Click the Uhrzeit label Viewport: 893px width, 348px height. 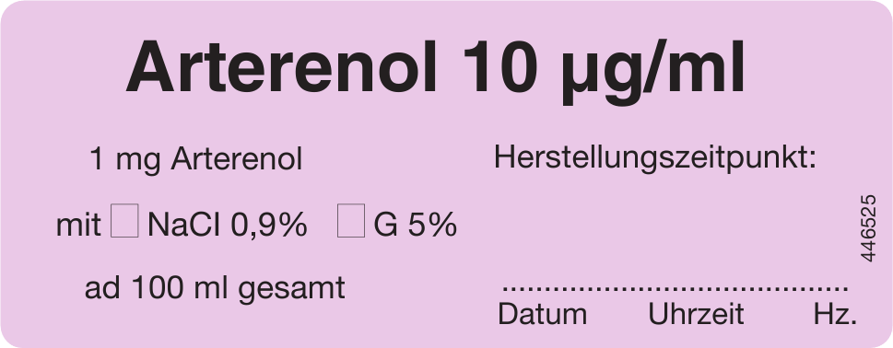click(696, 314)
